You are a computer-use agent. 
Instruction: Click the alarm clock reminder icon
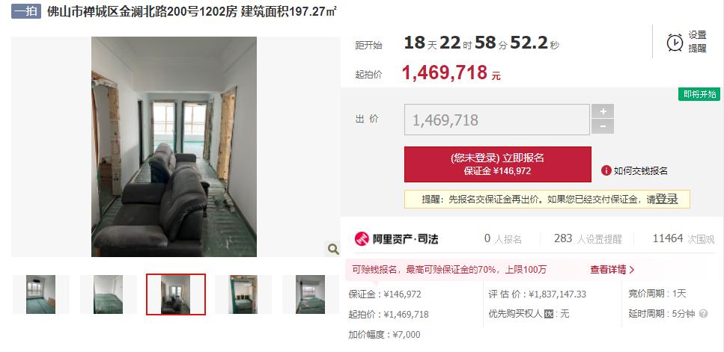coord(675,43)
